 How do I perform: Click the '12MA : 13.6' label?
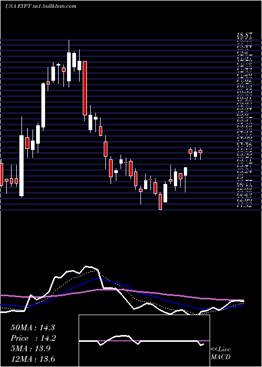click(x=32, y=359)
